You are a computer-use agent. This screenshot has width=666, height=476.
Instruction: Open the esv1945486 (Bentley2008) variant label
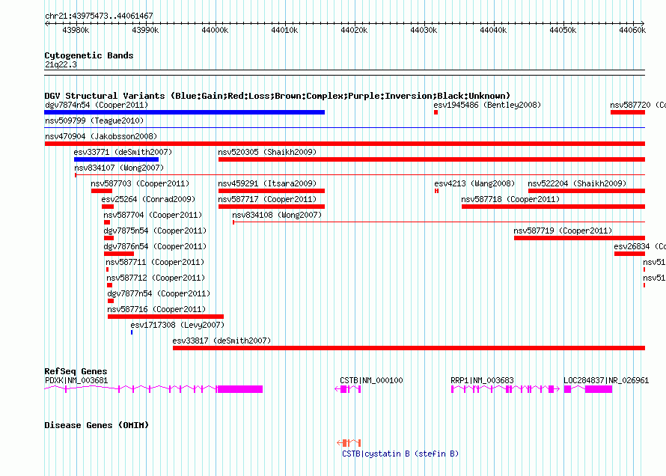click(487, 105)
